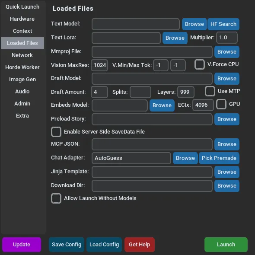Edit the ECtx value 4096

pos(203,105)
